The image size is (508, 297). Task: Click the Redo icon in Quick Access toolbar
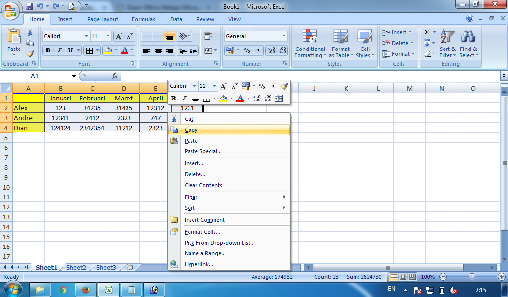(56, 6)
